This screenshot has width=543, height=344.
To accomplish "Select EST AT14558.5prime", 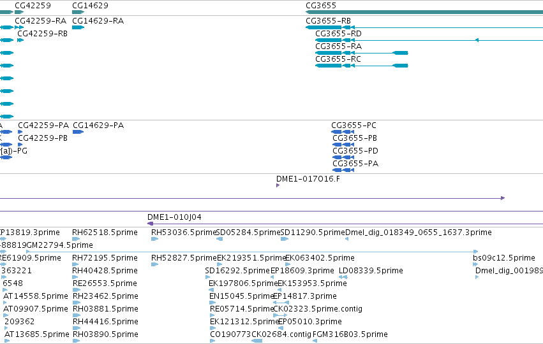I will point(35,296).
